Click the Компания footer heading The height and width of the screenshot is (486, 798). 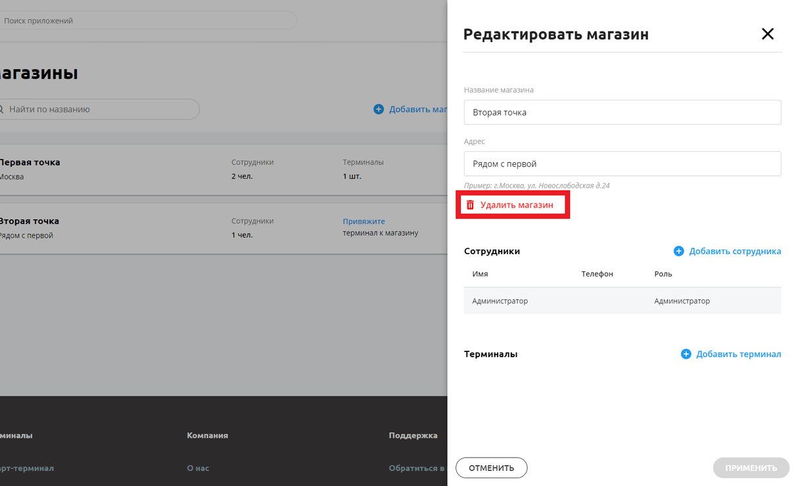pos(208,435)
